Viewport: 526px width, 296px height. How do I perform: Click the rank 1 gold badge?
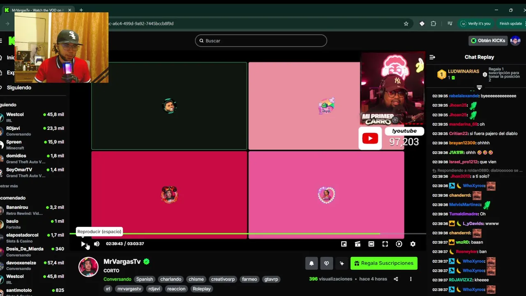pyautogui.click(x=441, y=74)
